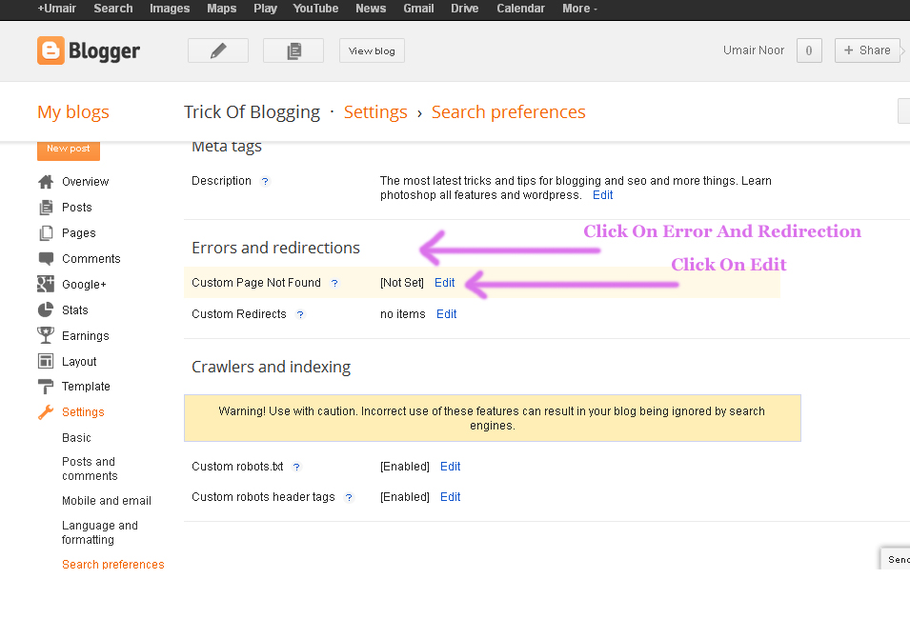Open YouTube in the Google bar

pos(315,9)
